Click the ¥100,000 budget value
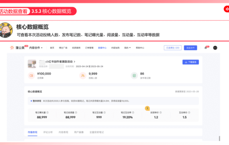This screenshot has width=229, height=145. coord(44,74)
